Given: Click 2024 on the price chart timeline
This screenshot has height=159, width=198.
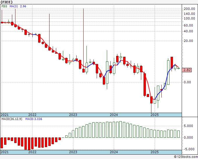Looking at the screenshot, I should 114,115.
